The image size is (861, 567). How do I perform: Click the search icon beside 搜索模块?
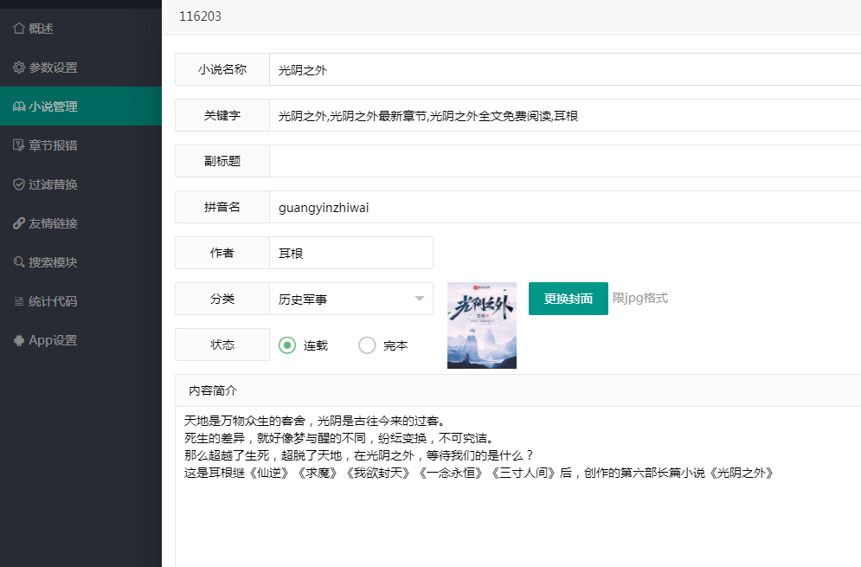click(19, 262)
